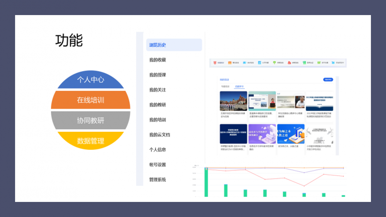Click the green document icon in toolbar
The height and width of the screenshot is (217, 386).
click(304, 63)
